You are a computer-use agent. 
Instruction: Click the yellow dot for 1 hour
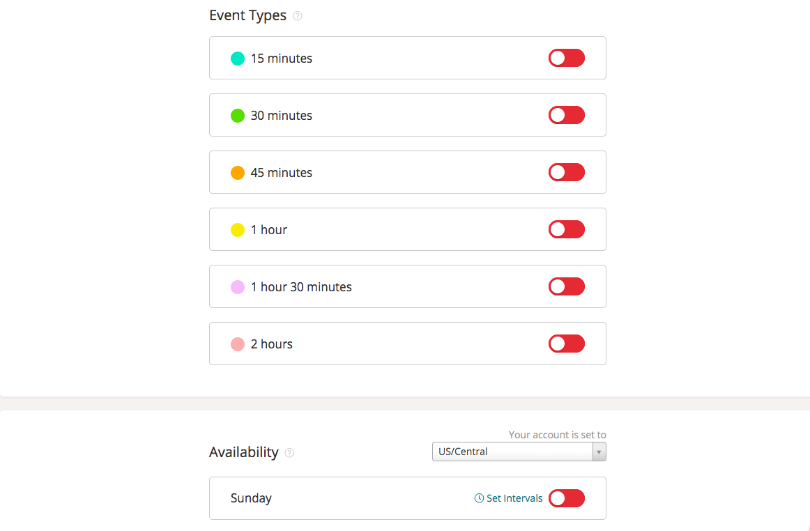pos(237,229)
